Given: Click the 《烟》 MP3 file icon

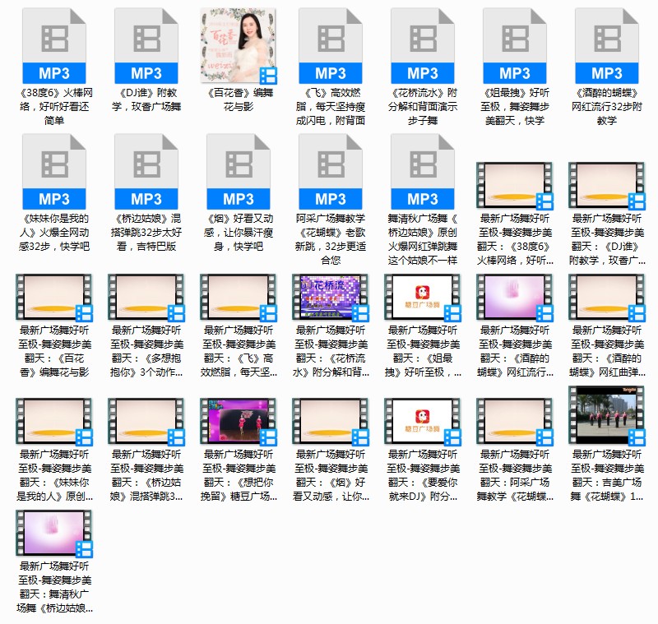Looking at the screenshot, I should click(239, 172).
